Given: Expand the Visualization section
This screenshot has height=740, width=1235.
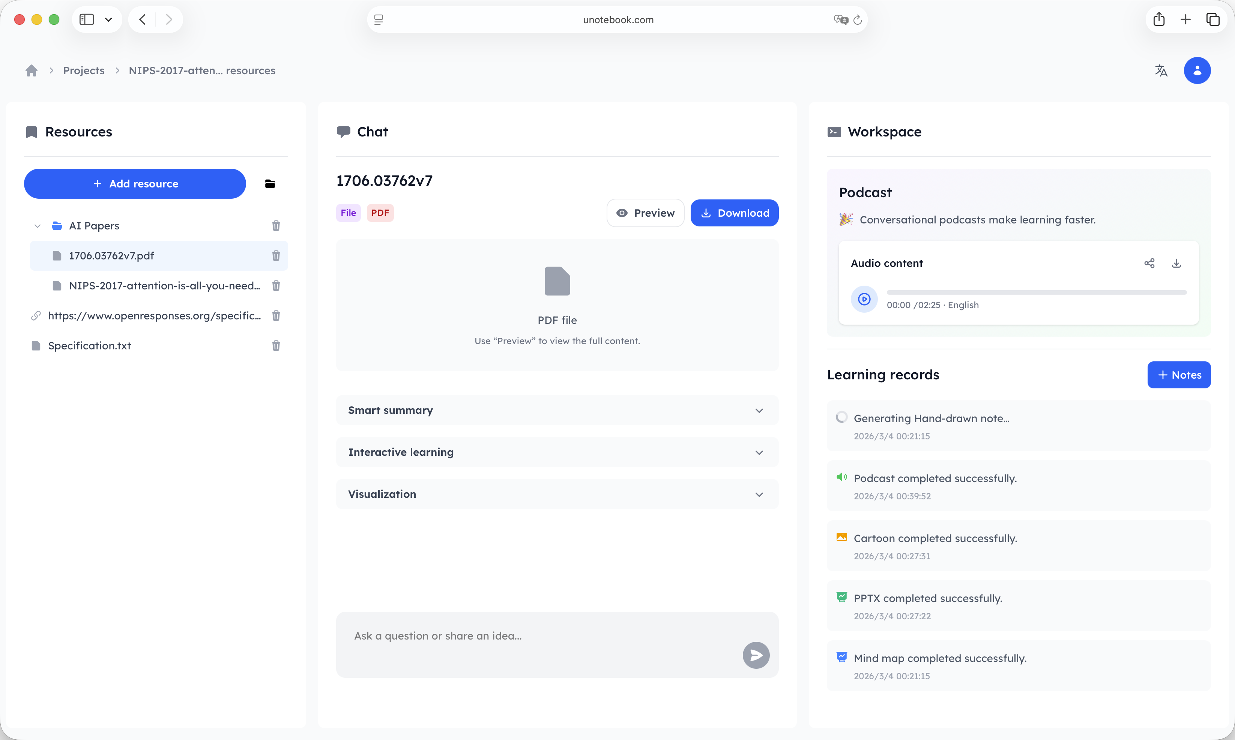Looking at the screenshot, I should click(759, 494).
